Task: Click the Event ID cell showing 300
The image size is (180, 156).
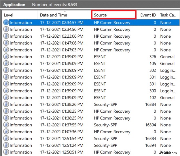Action: pyautogui.click(x=153, y=91)
